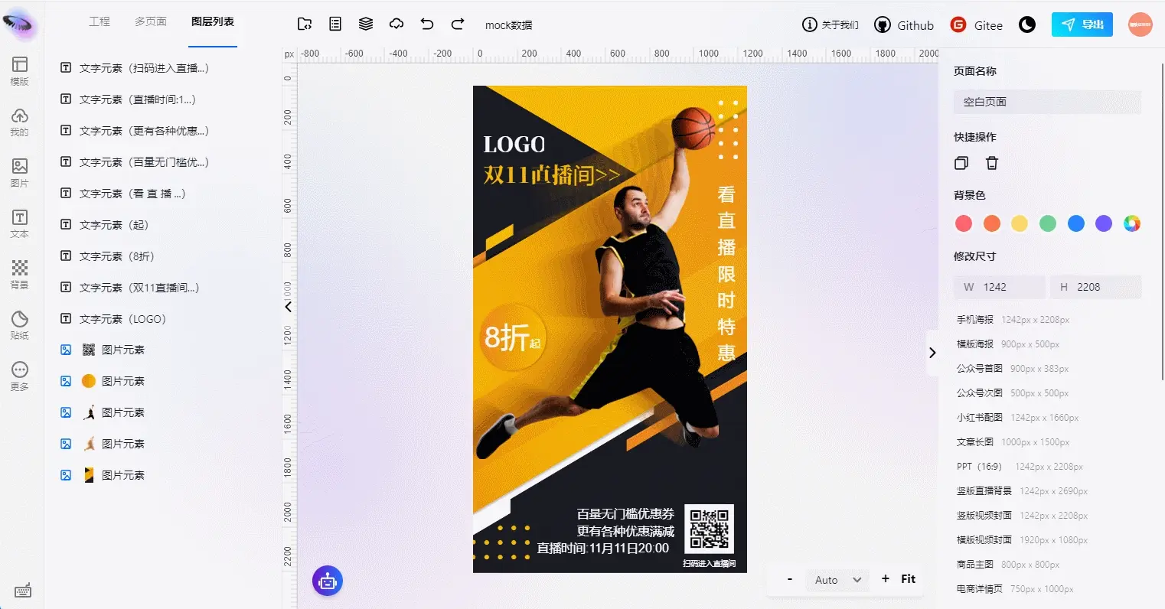Switch to the 多页面 tab
This screenshot has width=1165, height=609.
pyautogui.click(x=151, y=21)
